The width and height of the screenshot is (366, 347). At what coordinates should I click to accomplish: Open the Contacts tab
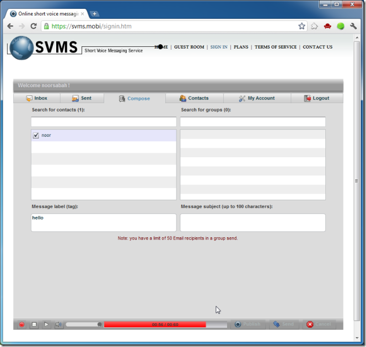(194, 98)
